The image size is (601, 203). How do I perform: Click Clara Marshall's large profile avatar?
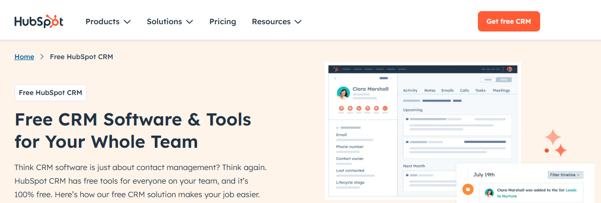point(343,93)
